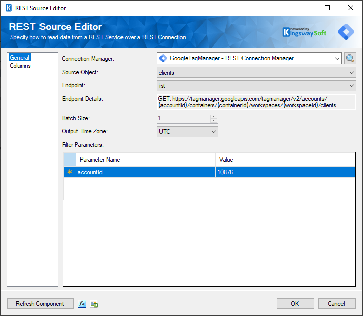Viewport: 363px width, 316px height.
Task: Click the KingswaySoft K title bar icon
Action: click(9, 8)
